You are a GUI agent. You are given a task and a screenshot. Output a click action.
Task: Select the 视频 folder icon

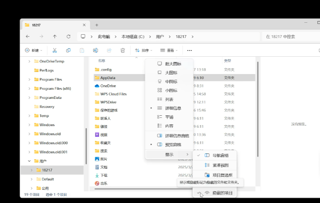97,134
